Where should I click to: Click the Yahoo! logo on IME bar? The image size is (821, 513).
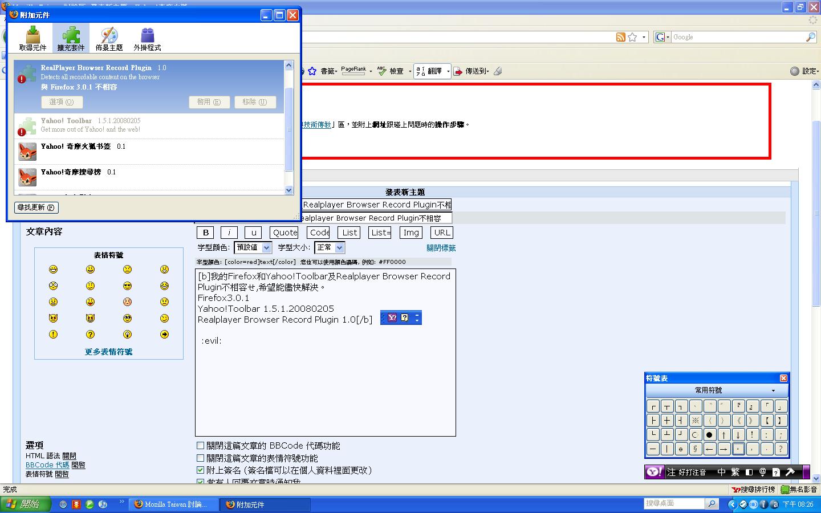tap(655, 472)
